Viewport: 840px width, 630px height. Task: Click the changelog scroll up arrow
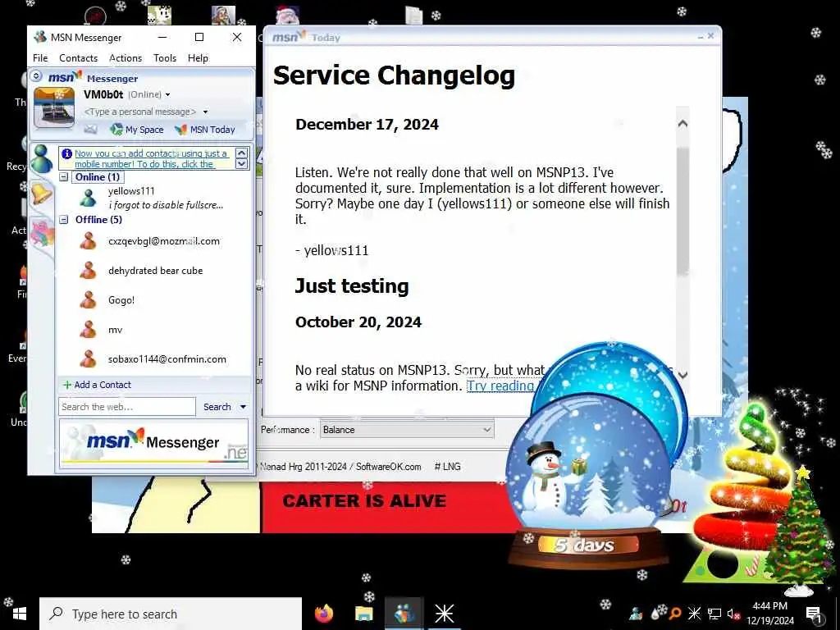click(x=682, y=124)
